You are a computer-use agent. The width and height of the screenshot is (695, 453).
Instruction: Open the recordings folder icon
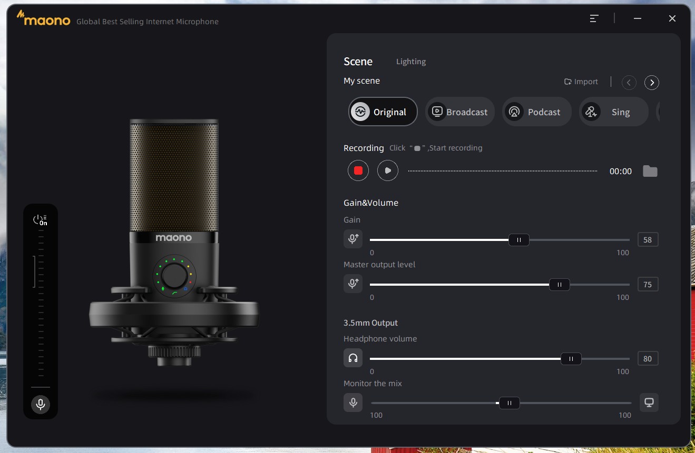(x=650, y=171)
